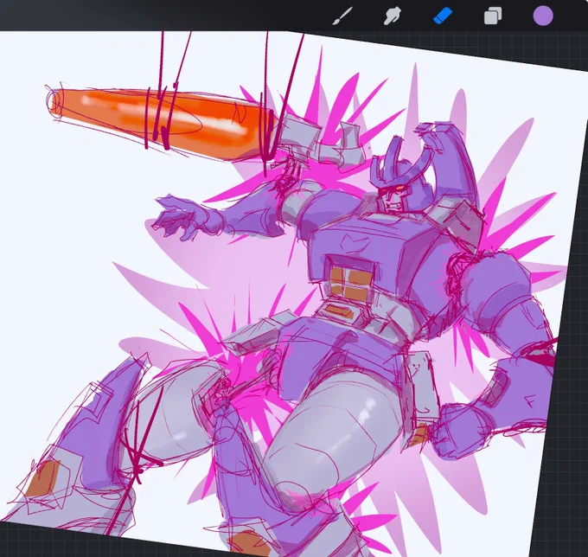Screen dimensions: 588x557
Task: Select the Brush tool
Action: 342,16
